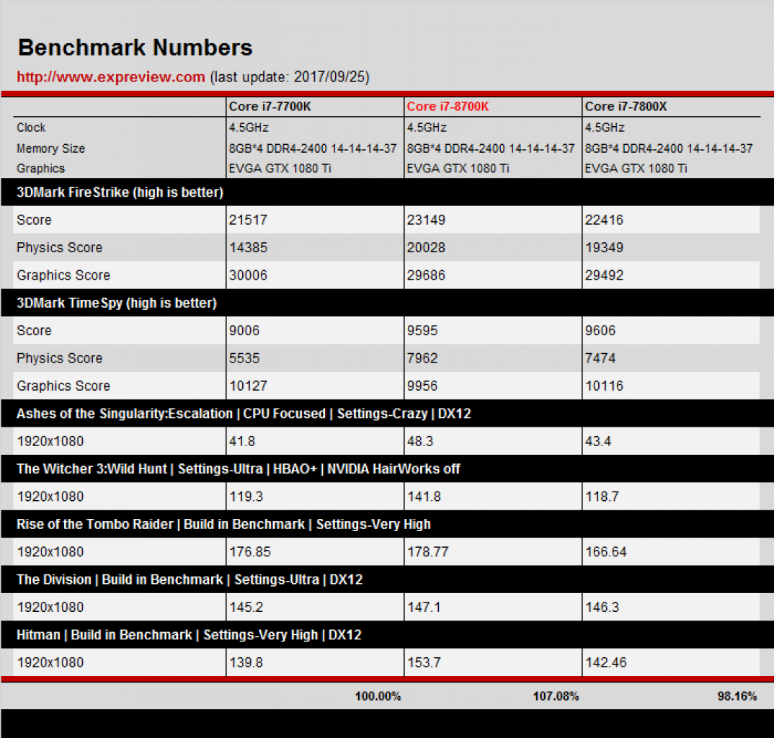Click FireStrike score value 21517
Viewport: 774px width, 738px height.
pos(248,220)
